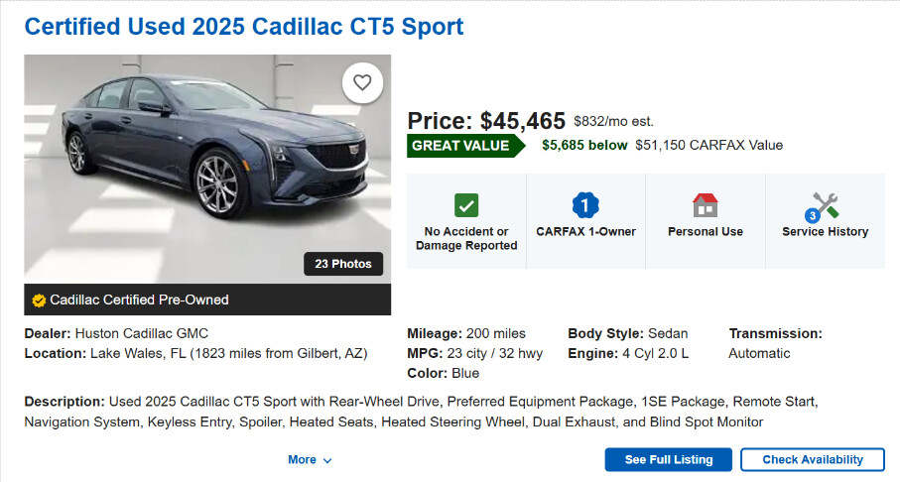The height and width of the screenshot is (482, 900).
Task: Click the $45,465 price amount
Action: click(522, 121)
